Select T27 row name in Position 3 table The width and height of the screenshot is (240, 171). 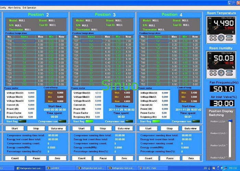91,41
